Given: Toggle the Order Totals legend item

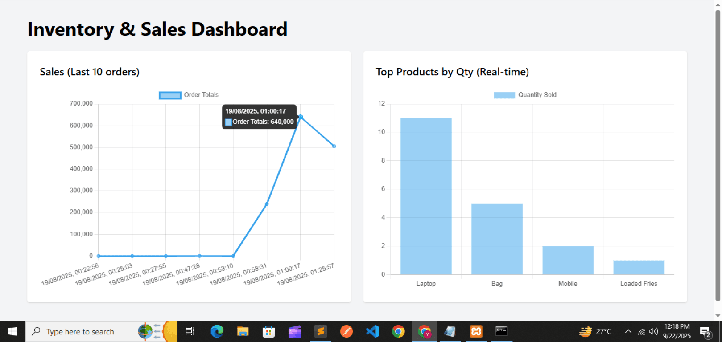Looking at the screenshot, I should (189, 95).
